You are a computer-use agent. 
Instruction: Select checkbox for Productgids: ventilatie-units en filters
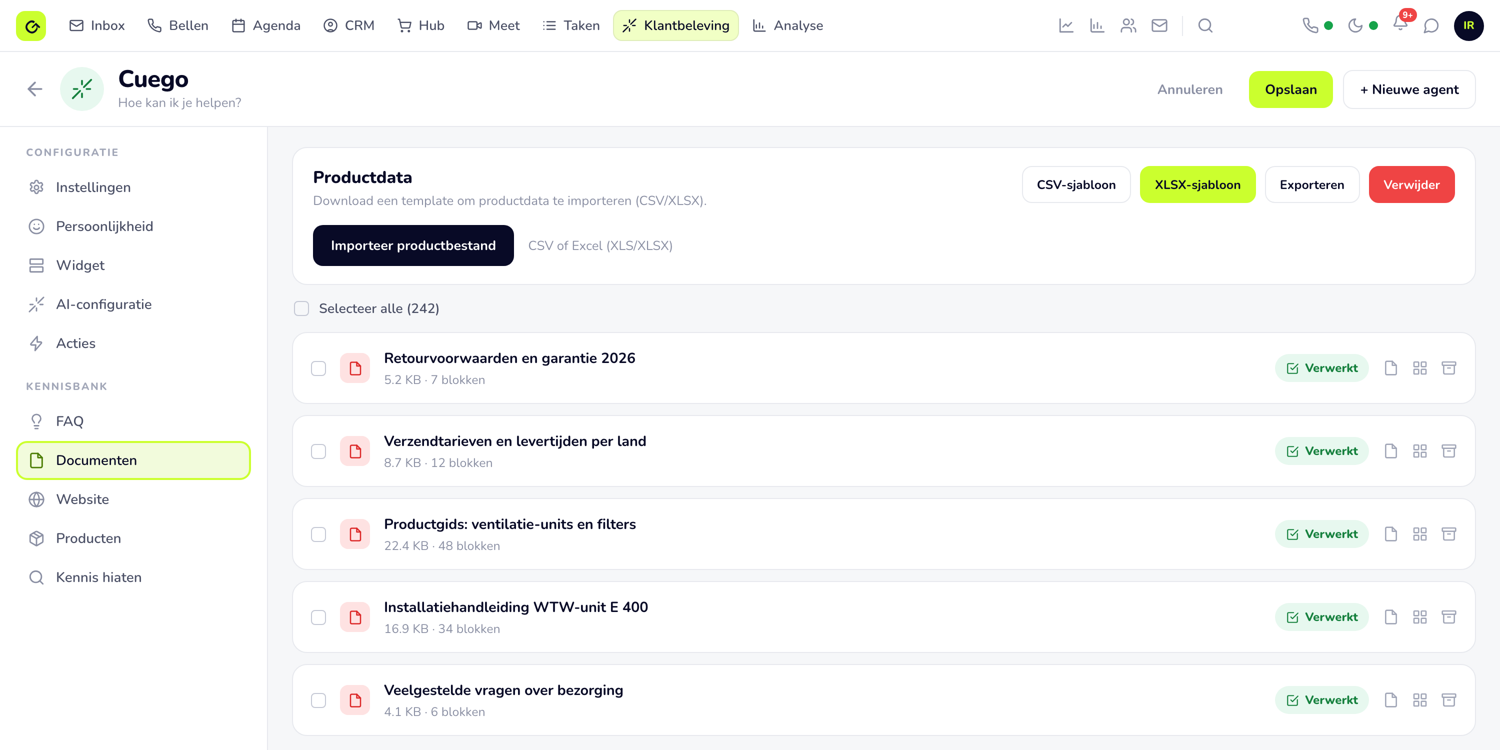point(318,534)
